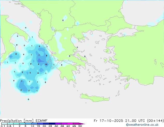This screenshot has height=127, width=164.
Task: Click the "21..00 UTC" time label
Action: (135, 121)
